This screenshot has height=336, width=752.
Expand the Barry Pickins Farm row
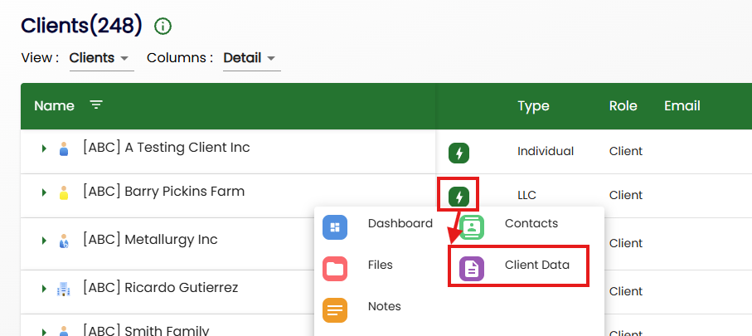coord(43,192)
